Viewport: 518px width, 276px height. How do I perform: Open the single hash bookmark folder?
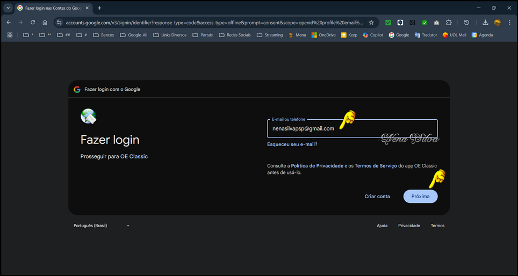coord(81,35)
